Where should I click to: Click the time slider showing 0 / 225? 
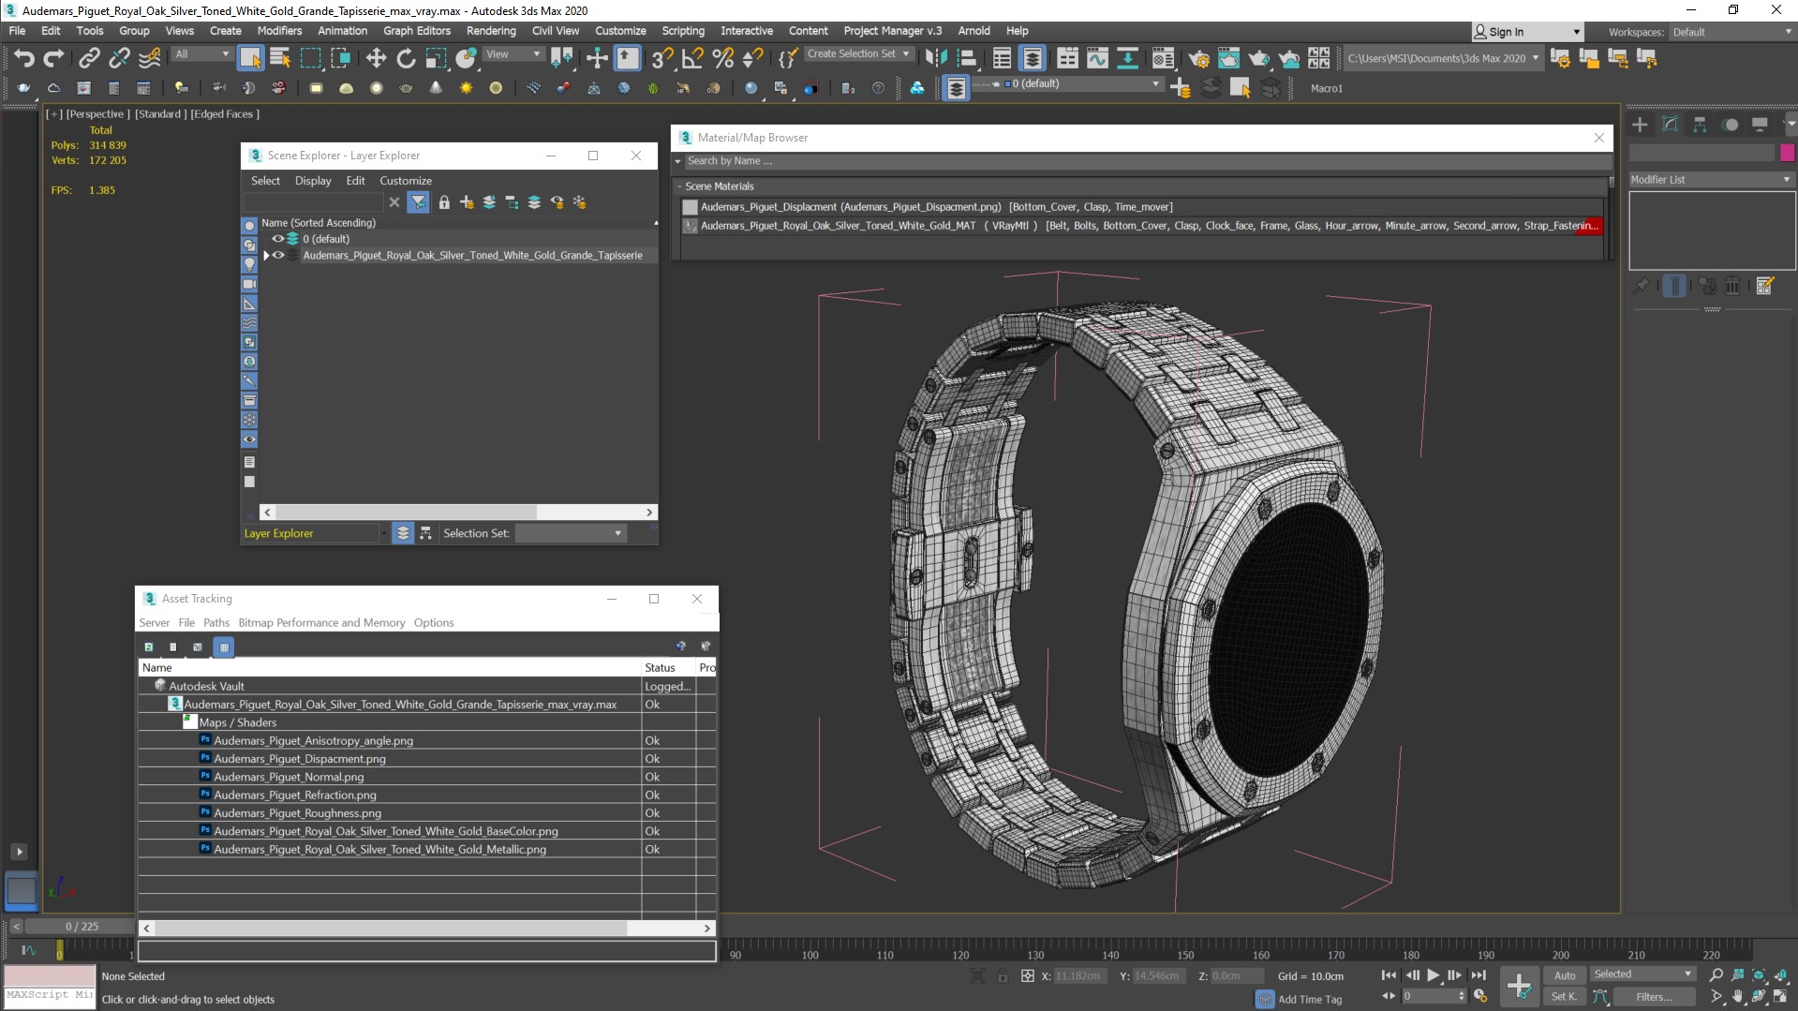[82, 927]
